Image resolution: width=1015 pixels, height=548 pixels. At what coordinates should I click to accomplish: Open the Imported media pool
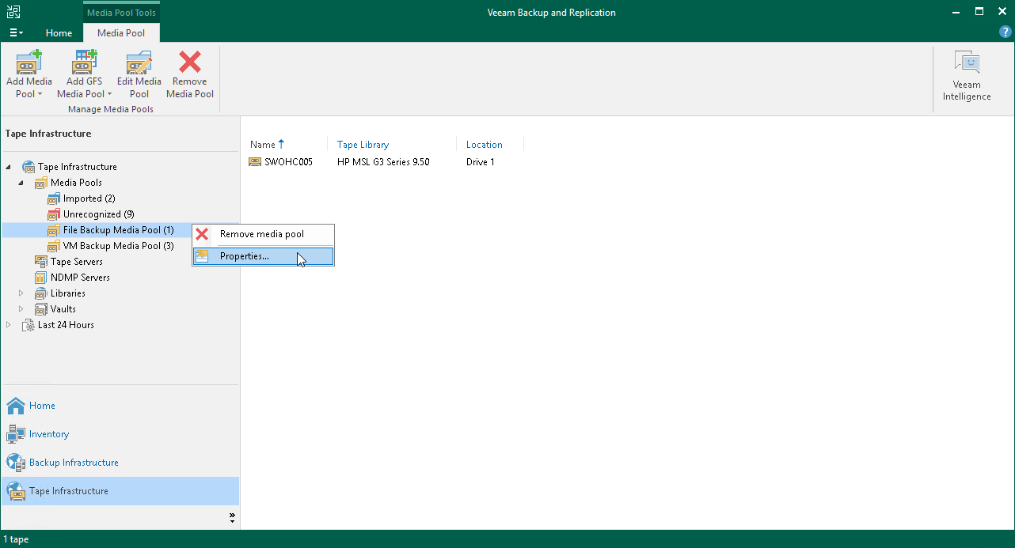(87, 198)
